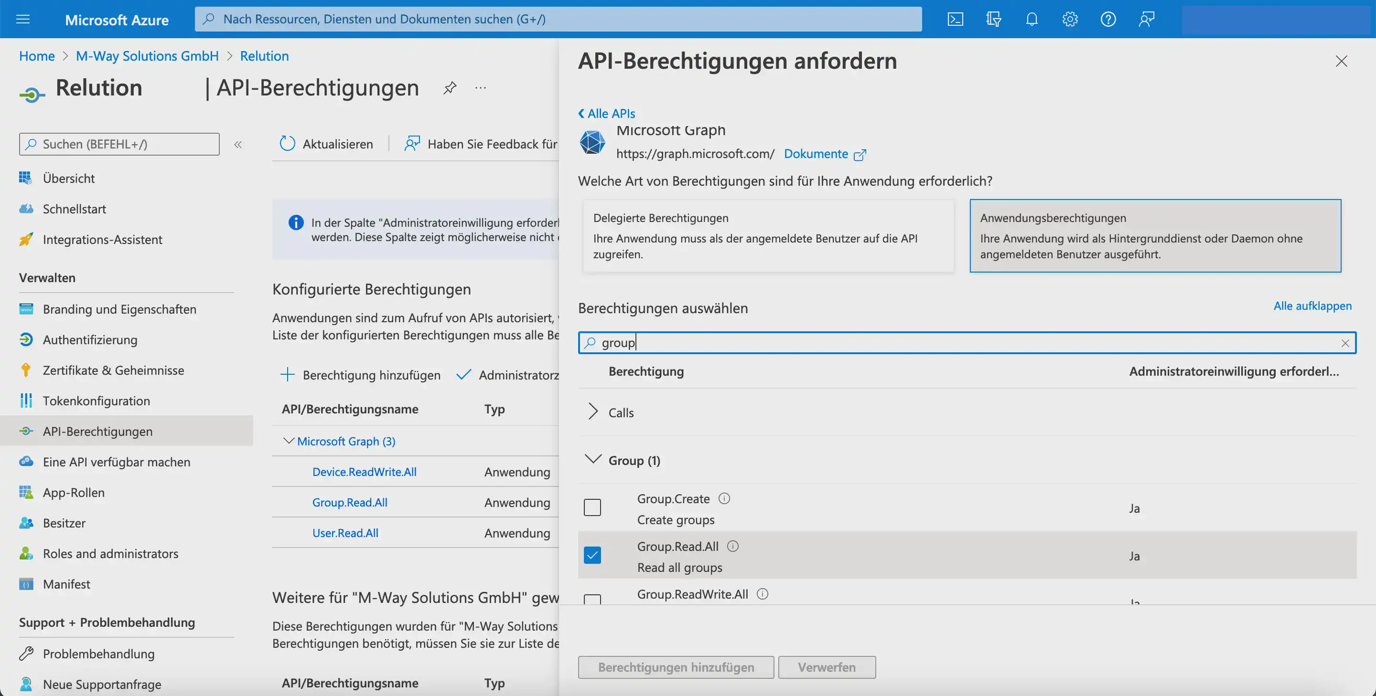The width and height of the screenshot is (1376, 696).
Task: Click the Alle aufklappen link
Action: coord(1312,306)
